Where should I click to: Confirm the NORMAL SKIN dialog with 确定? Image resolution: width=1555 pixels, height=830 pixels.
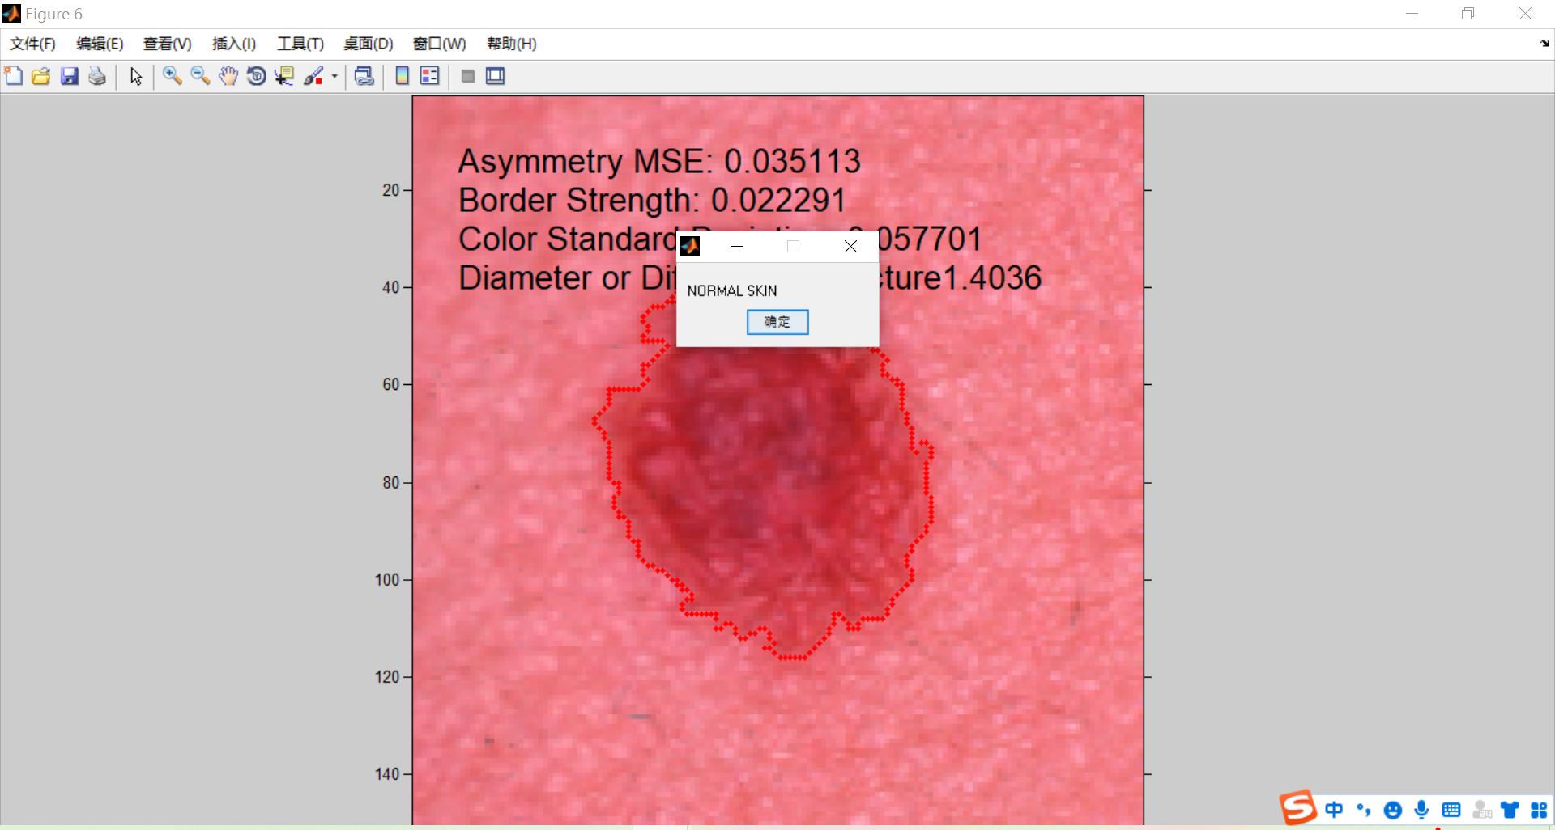pos(777,322)
